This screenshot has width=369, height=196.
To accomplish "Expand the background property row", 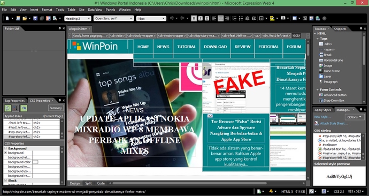I will (6, 153).
